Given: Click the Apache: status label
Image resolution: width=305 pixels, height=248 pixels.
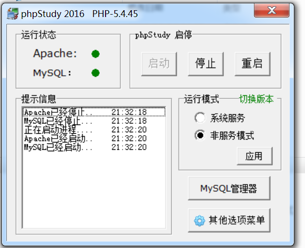Looking at the screenshot, I should 55,53.
